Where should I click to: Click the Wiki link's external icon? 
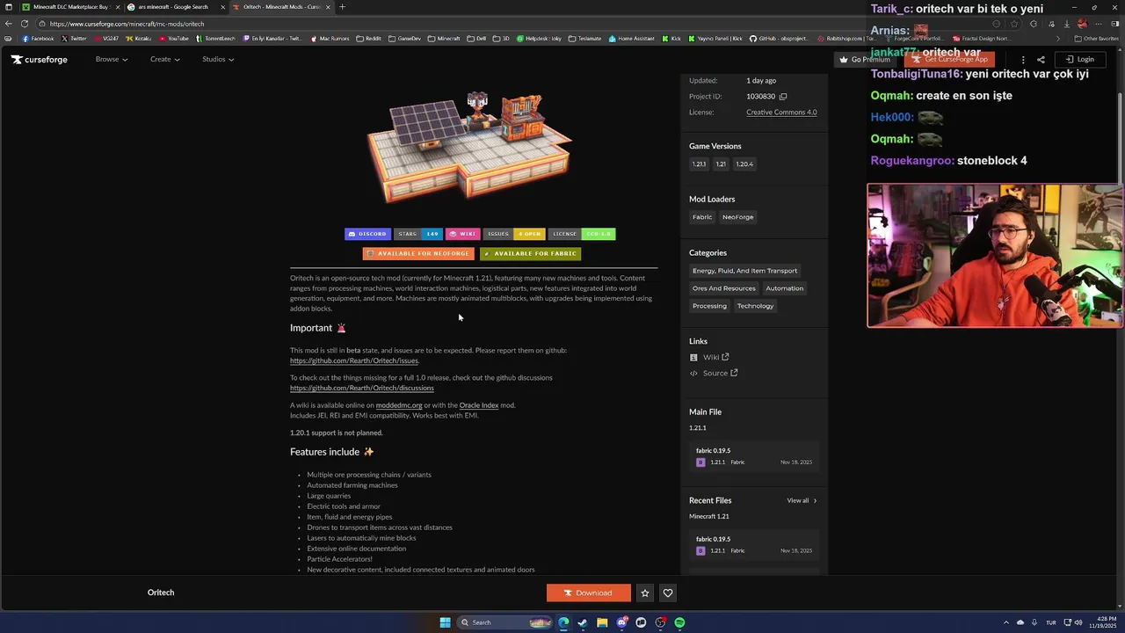coord(725,357)
